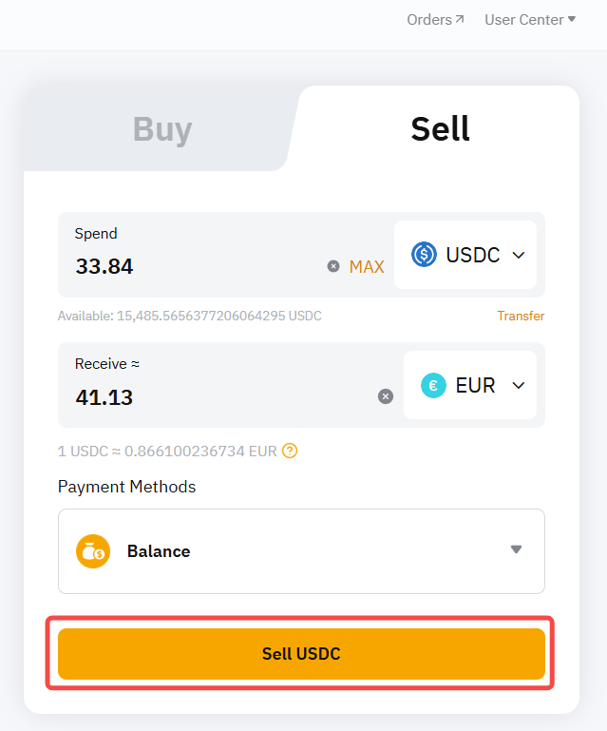Screen dimensions: 607x731
Task: Click the EUR currency icon
Action: tap(433, 385)
